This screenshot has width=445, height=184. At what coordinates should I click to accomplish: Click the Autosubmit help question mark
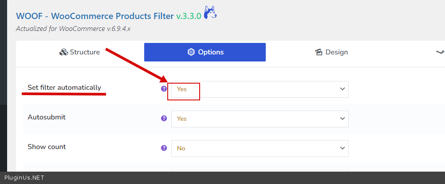click(x=164, y=119)
